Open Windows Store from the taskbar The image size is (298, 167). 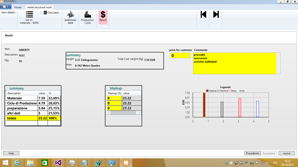point(45,163)
